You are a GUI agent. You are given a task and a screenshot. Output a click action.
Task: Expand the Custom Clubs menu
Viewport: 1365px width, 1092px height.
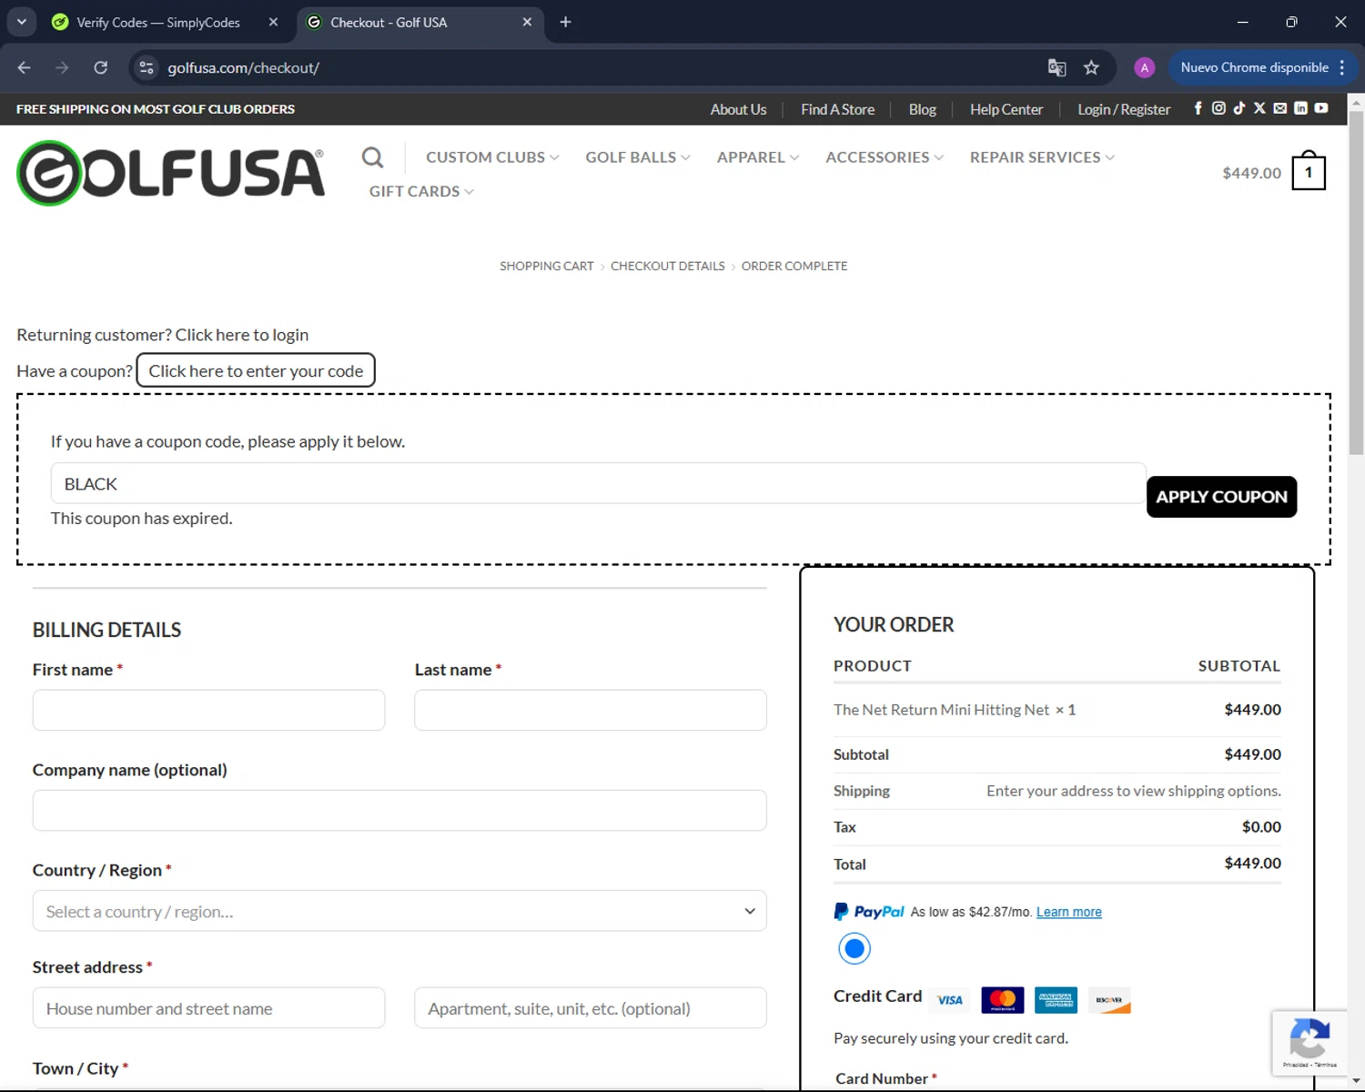[492, 157]
